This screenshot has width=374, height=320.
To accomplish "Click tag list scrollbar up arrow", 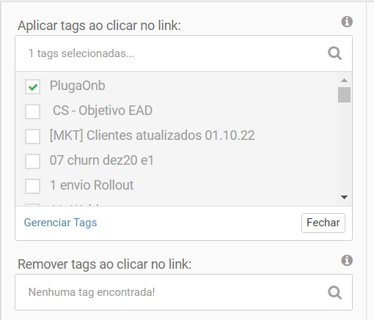I will (x=344, y=81).
